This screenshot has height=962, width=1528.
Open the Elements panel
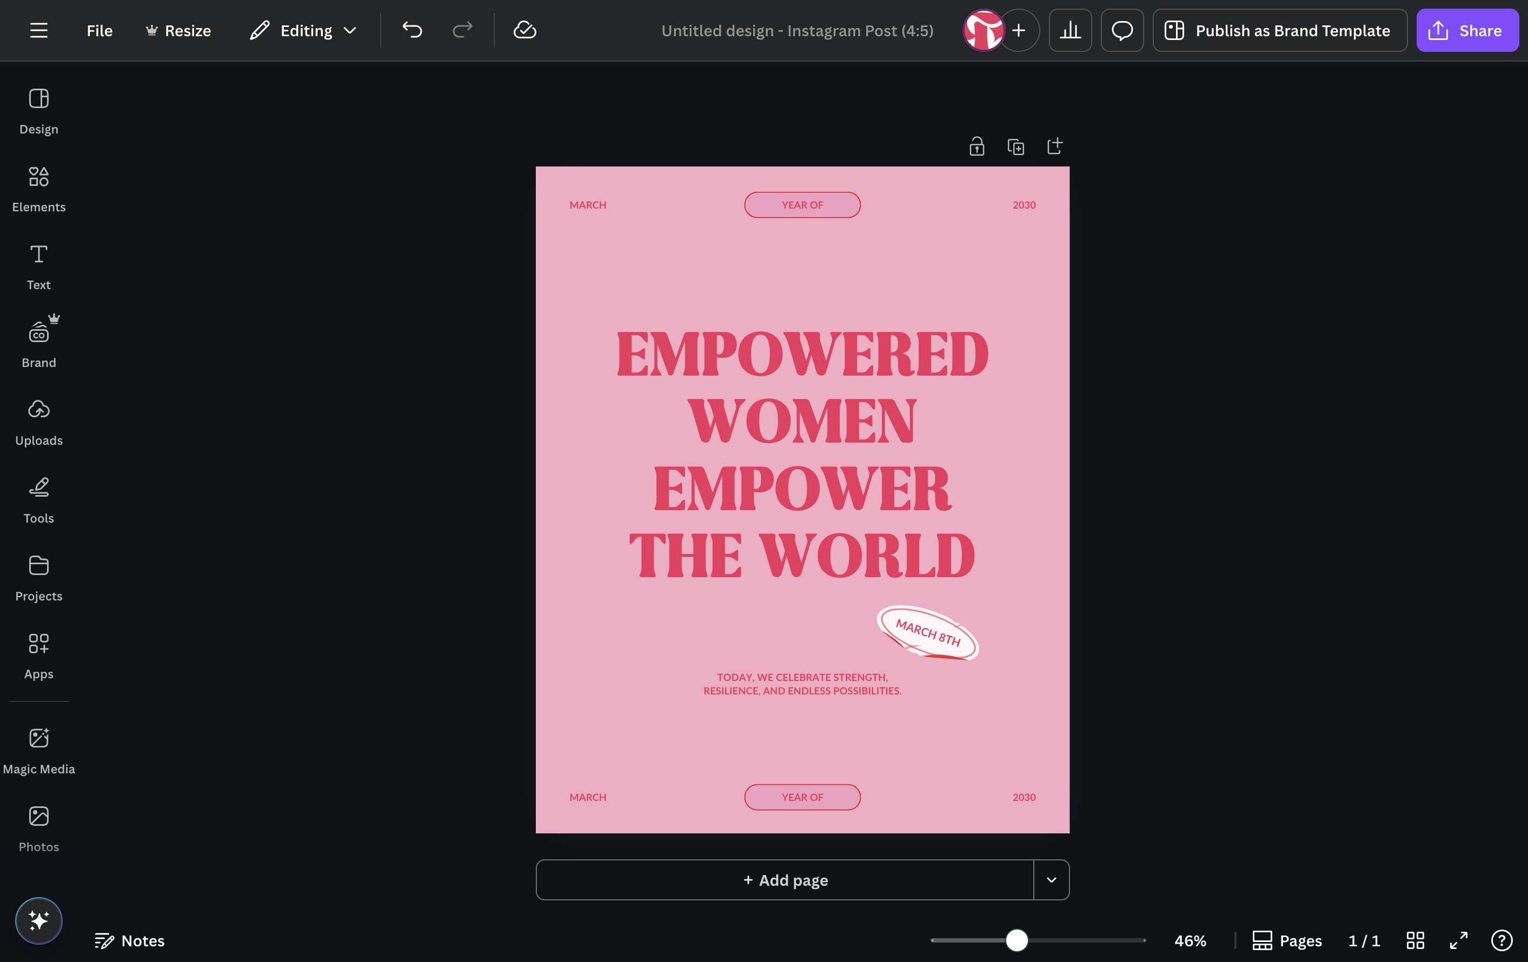coord(39,189)
